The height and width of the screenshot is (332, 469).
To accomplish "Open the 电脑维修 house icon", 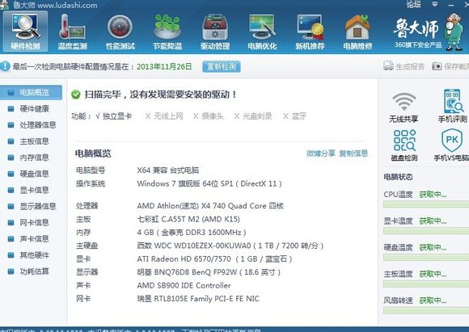I will pyautogui.click(x=357, y=32).
